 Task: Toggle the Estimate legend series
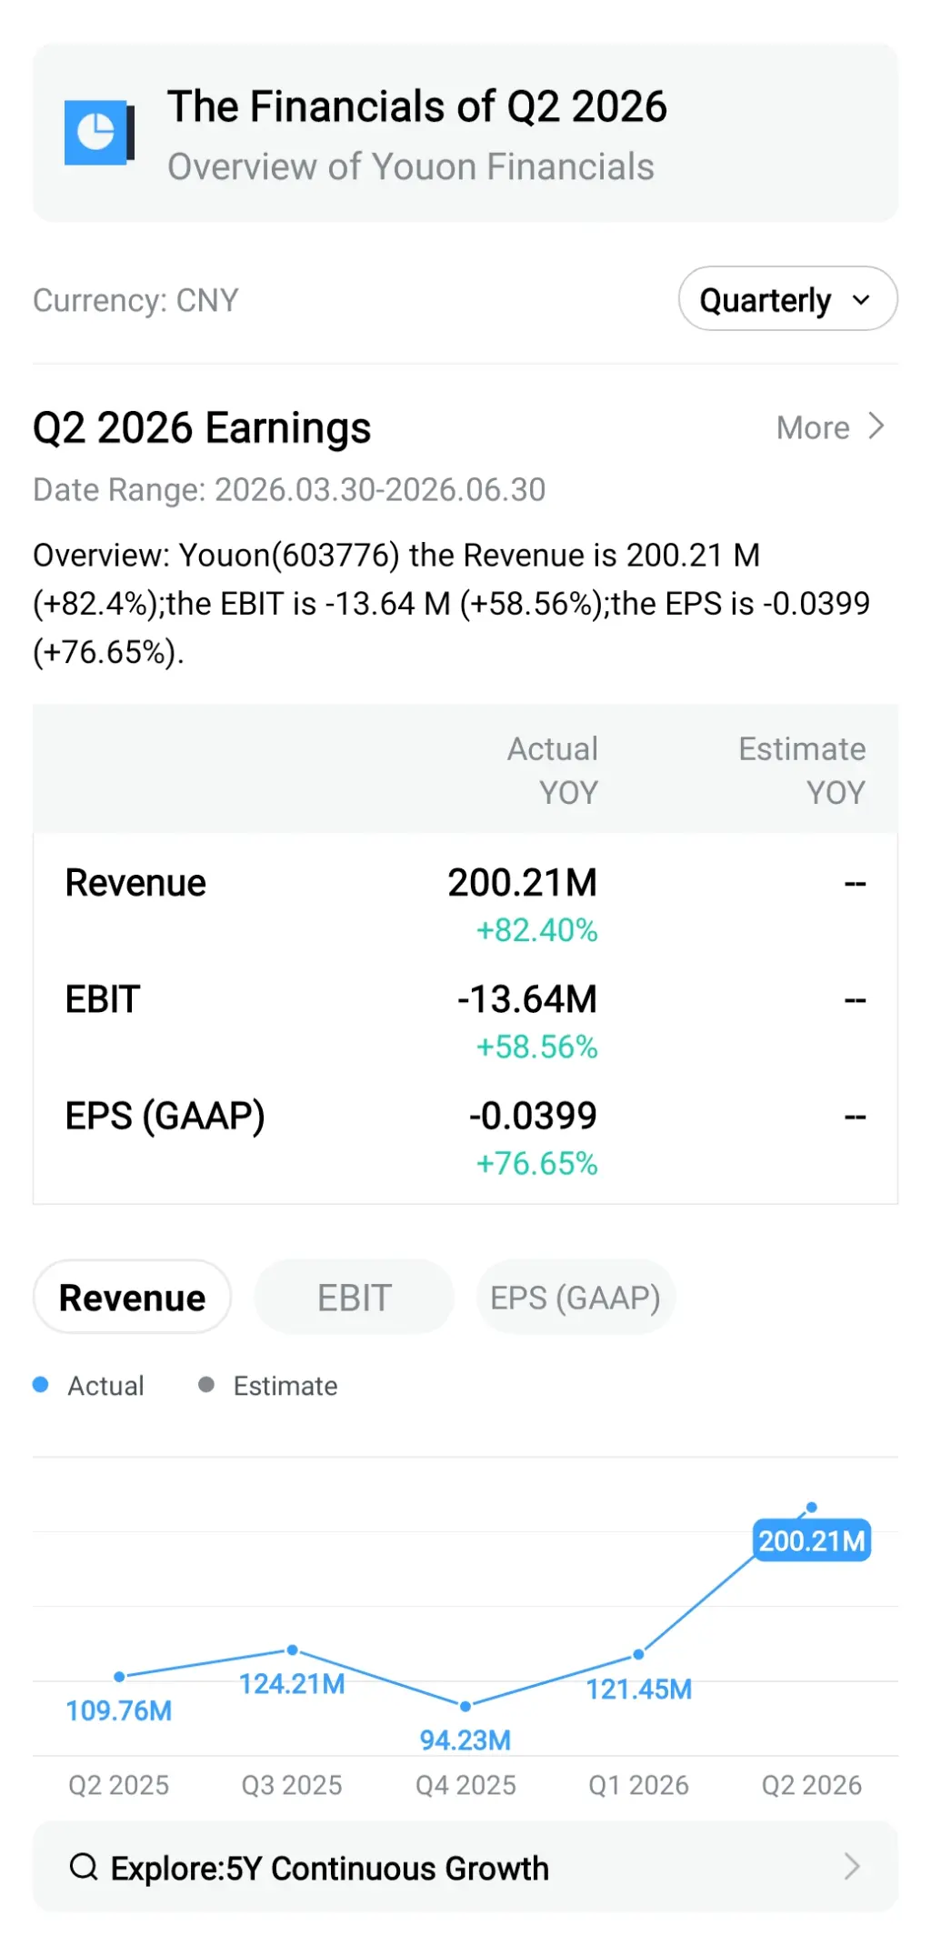point(268,1386)
